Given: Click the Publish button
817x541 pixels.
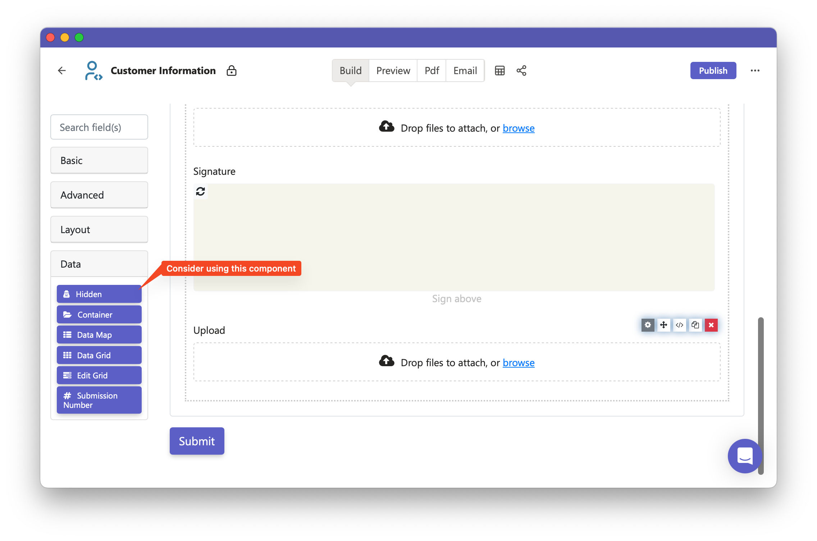Looking at the screenshot, I should click(x=713, y=71).
